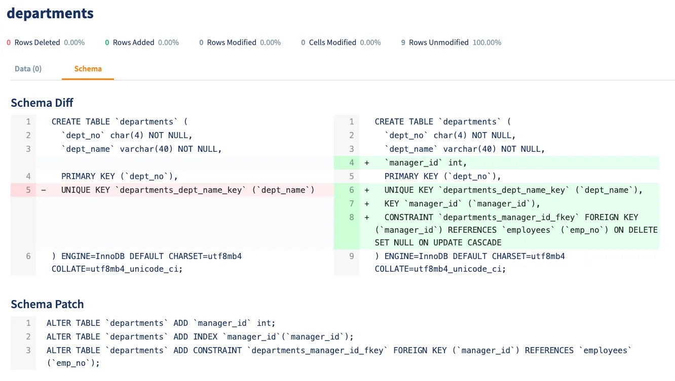Select the CREATE TABLE line in right pane
Viewport: 675px width, 381px height.
441,121
